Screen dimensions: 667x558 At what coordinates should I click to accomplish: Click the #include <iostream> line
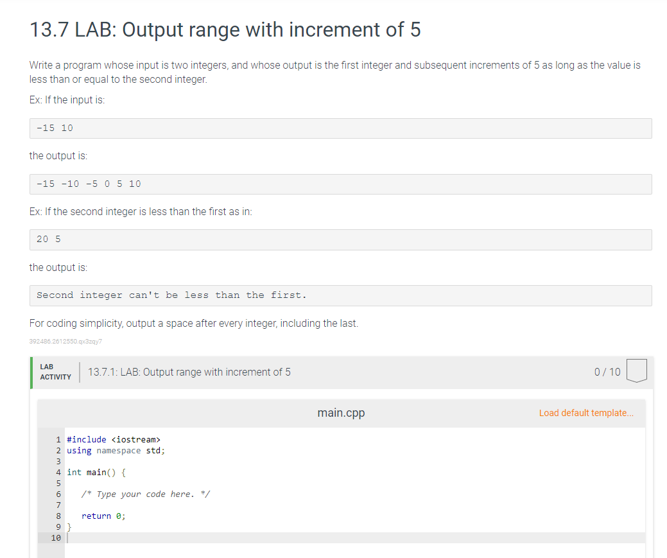(114, 439)
